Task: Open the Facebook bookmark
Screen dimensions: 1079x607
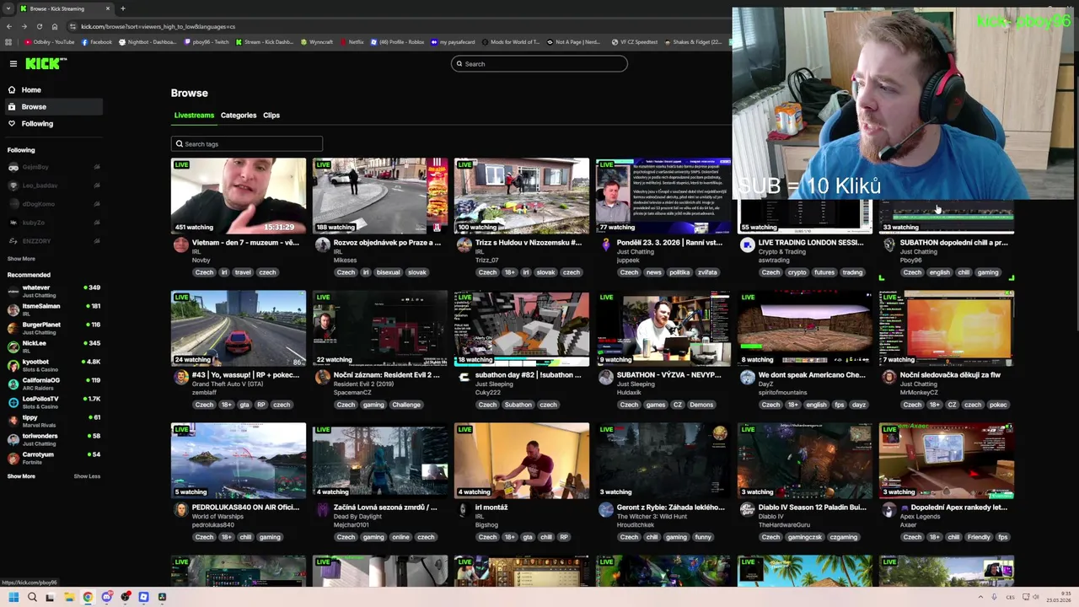Action: 96,42
